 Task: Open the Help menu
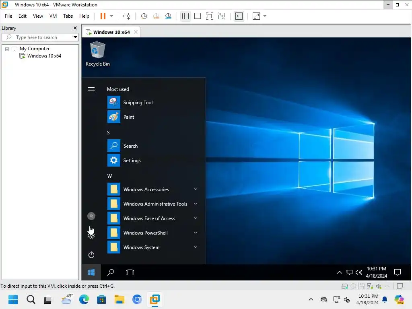[x=84, y=16]
